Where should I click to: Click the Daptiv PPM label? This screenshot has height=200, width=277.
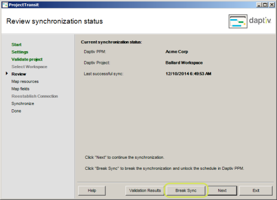pos(95,52)
